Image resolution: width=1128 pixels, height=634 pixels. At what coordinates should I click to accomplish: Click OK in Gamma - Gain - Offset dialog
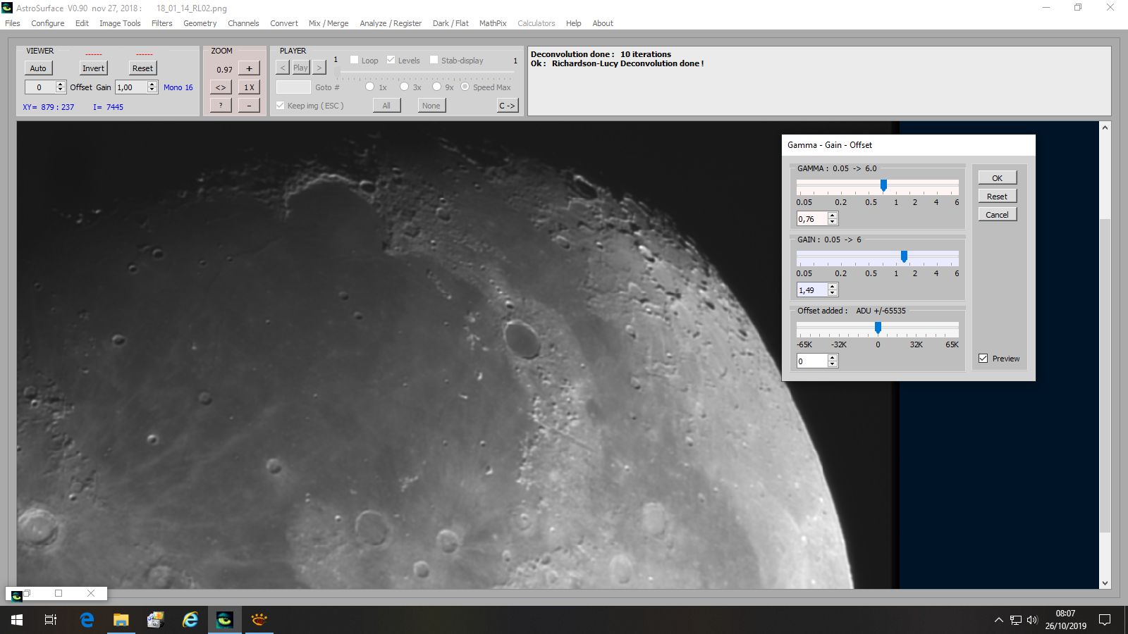point(997,178)
